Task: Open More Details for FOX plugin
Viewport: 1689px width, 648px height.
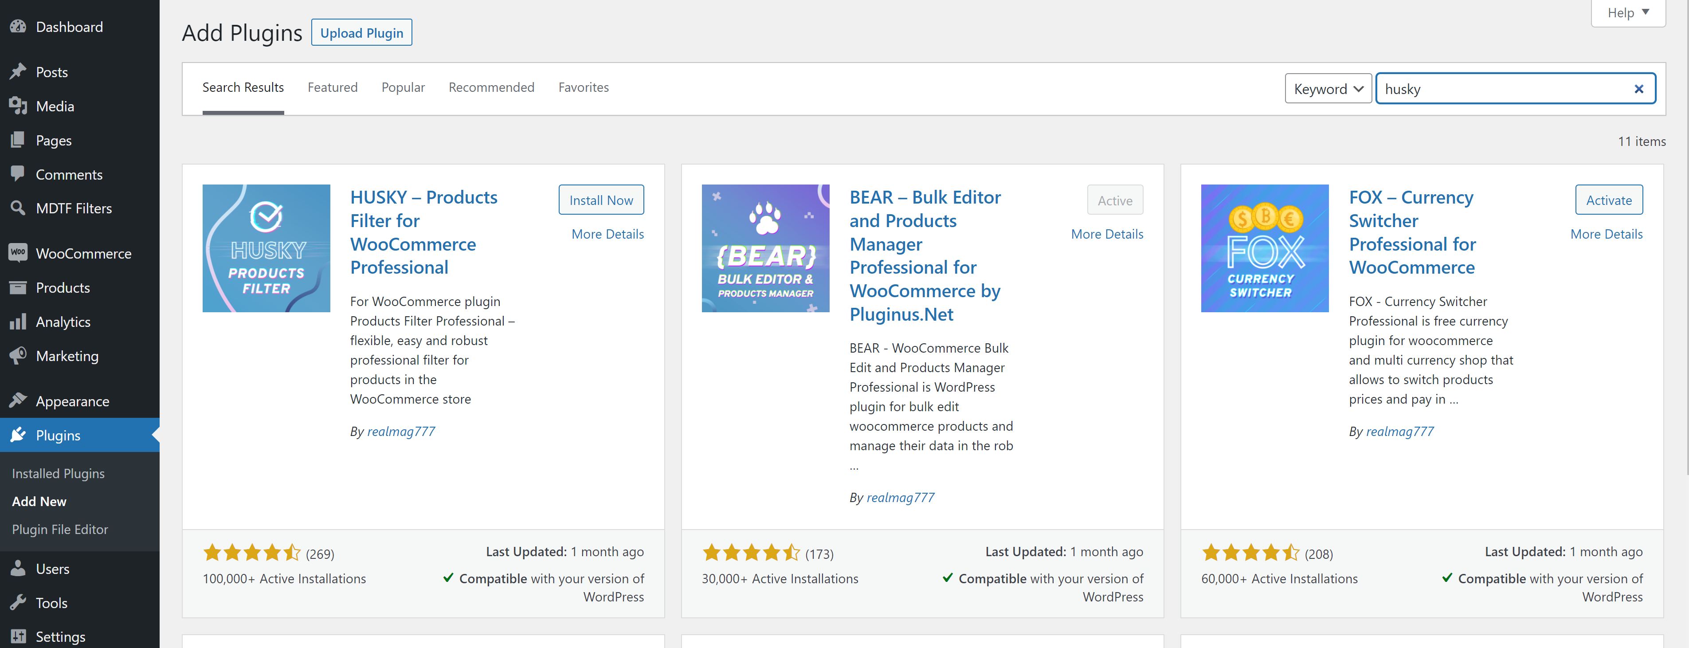Action: (x=1607, y=233)
